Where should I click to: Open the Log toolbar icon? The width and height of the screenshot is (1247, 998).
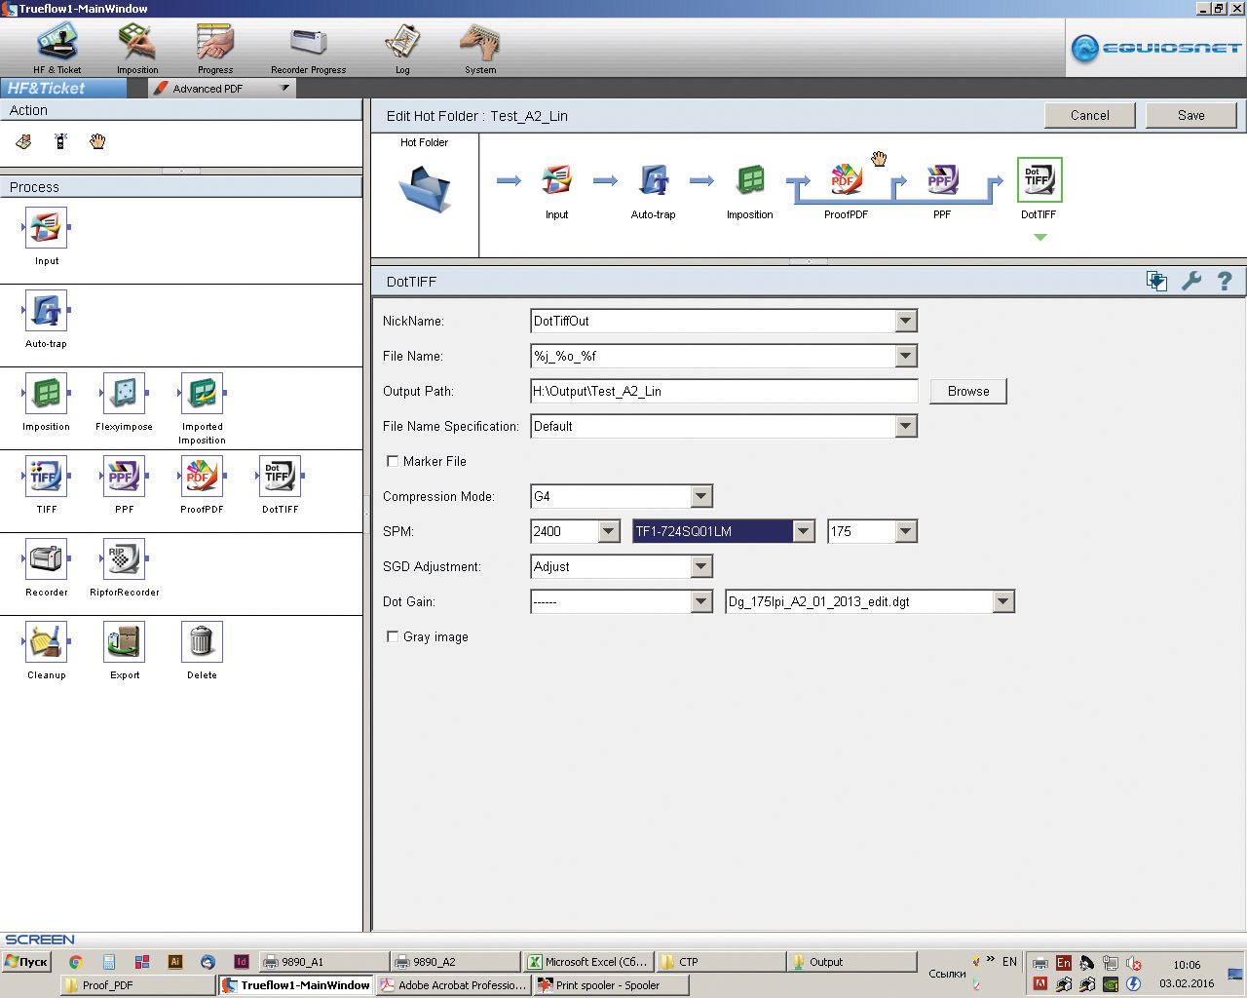point(402,48)
